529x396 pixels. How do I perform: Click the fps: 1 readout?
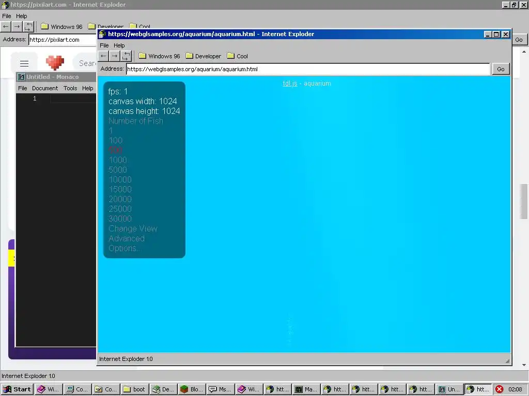tap(118, 92)
